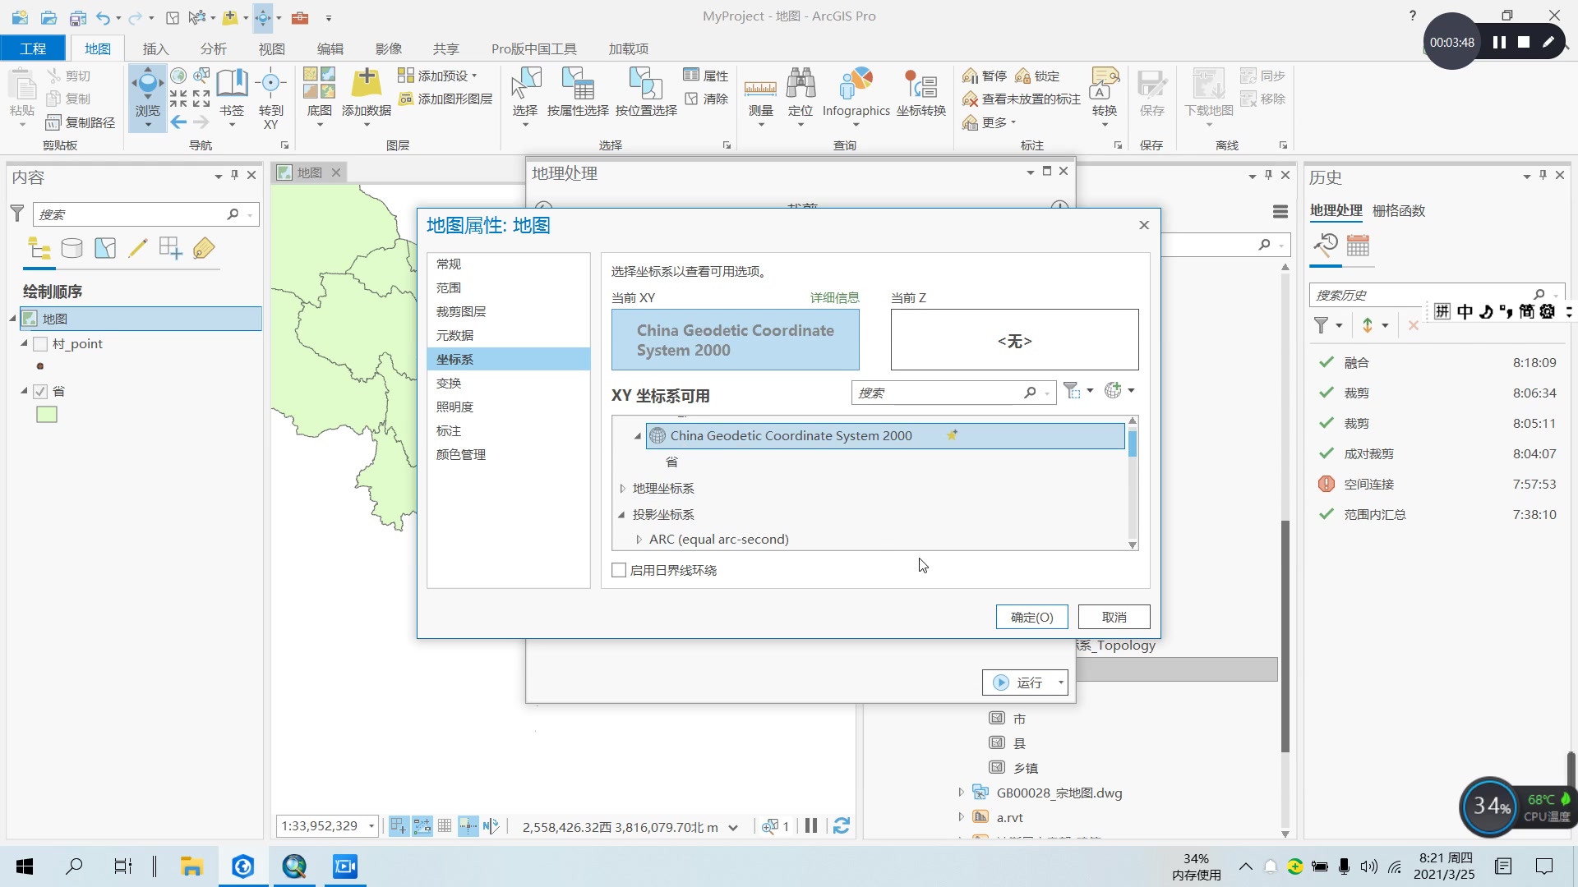Activate the 测量 (Measure) tool
Image resolution: width=1578 pixels, height=887 pixels.
pyautogui.click(x=760, y=90)
